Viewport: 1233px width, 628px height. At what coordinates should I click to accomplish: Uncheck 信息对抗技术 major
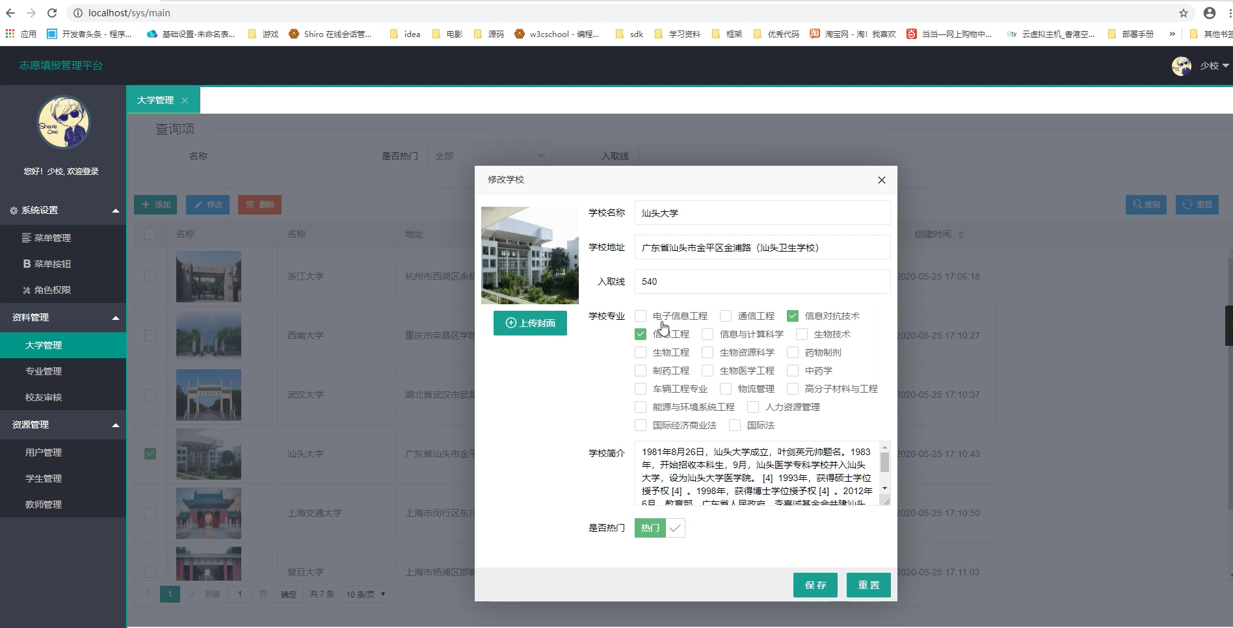(x=793, y=316)
